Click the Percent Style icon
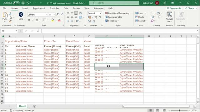The height and width of the screenshot is (112, 200). pos(96,17)
